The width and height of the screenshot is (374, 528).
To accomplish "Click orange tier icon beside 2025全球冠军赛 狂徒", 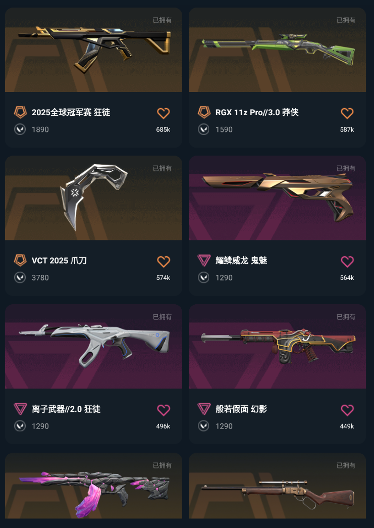I will 20,112.
